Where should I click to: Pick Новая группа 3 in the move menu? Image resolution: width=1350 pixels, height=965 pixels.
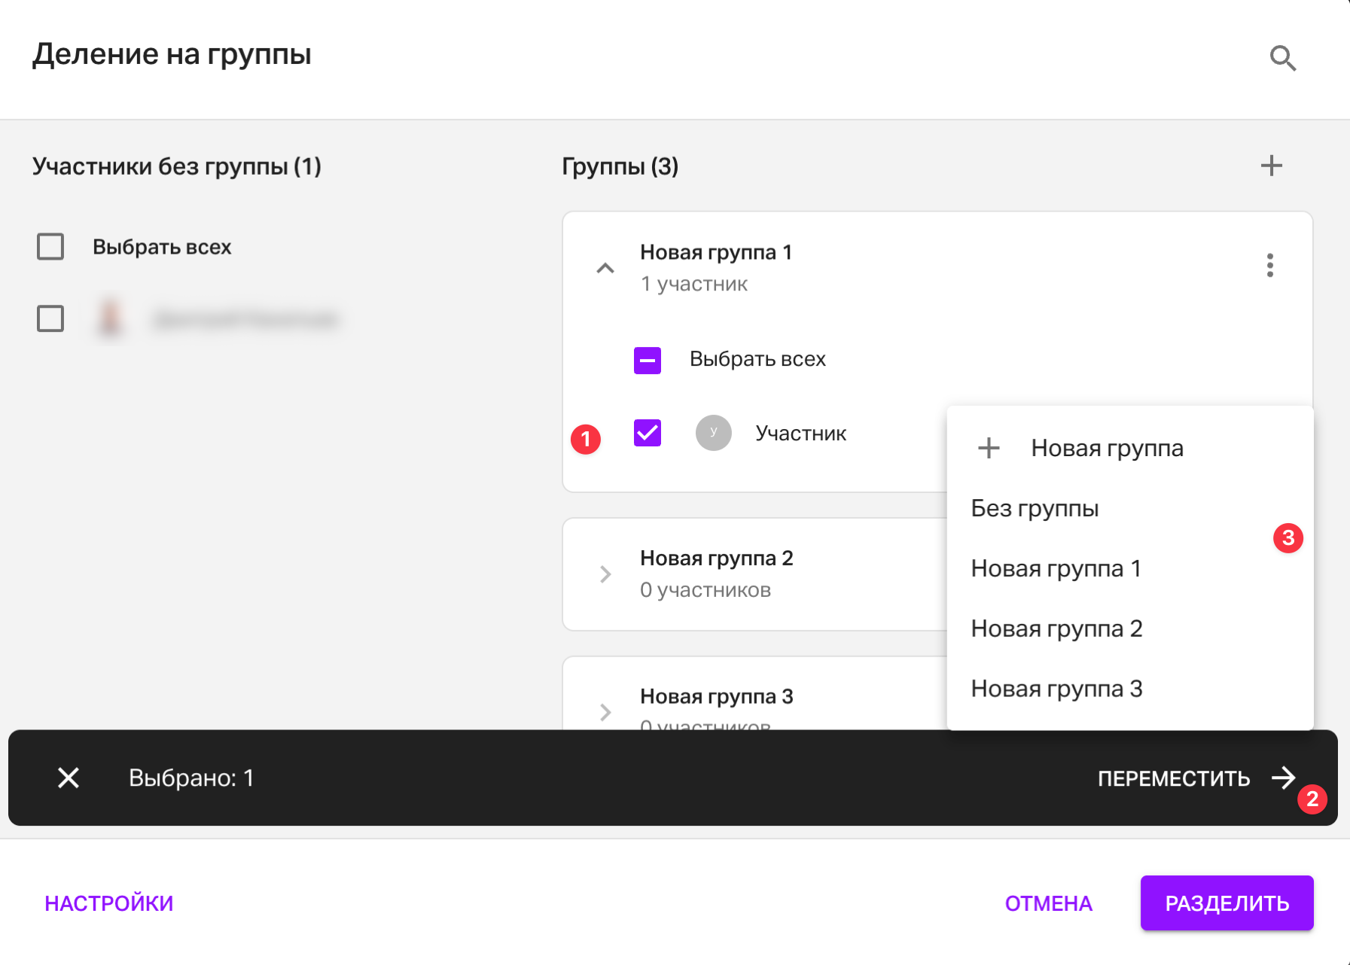pyautogui.click(x=1056, y=689)
